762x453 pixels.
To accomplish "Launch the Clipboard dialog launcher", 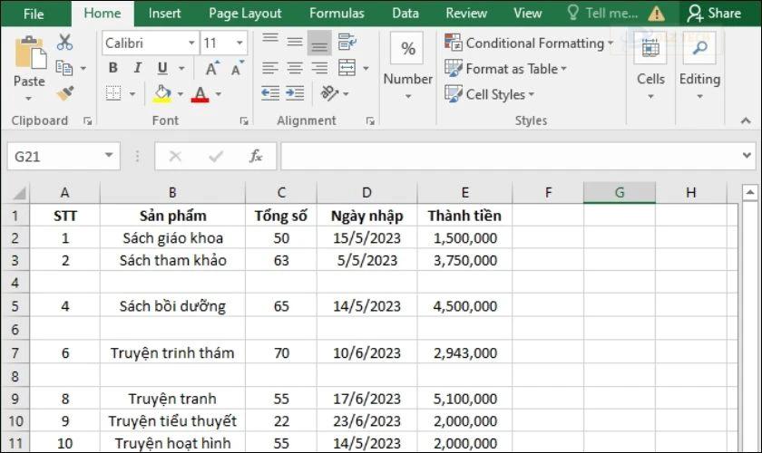I will click(87, 120).
